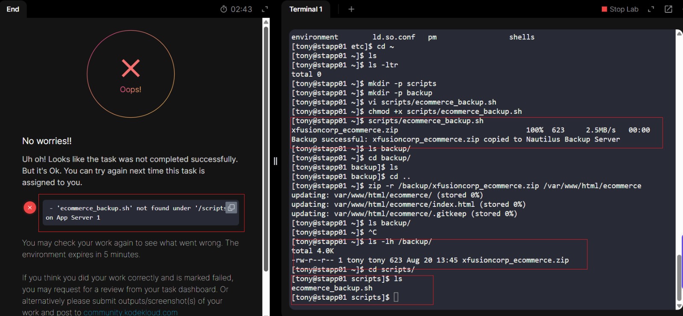This screenshot has width=683, height=316.
Task: Click the task panel scroll-up arrow
Action: (266, 22)
